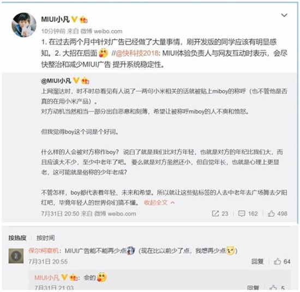300x292 pixels.
Task: Open the MIUI小凡 username at post top
Action: click(x=55, y=19)
